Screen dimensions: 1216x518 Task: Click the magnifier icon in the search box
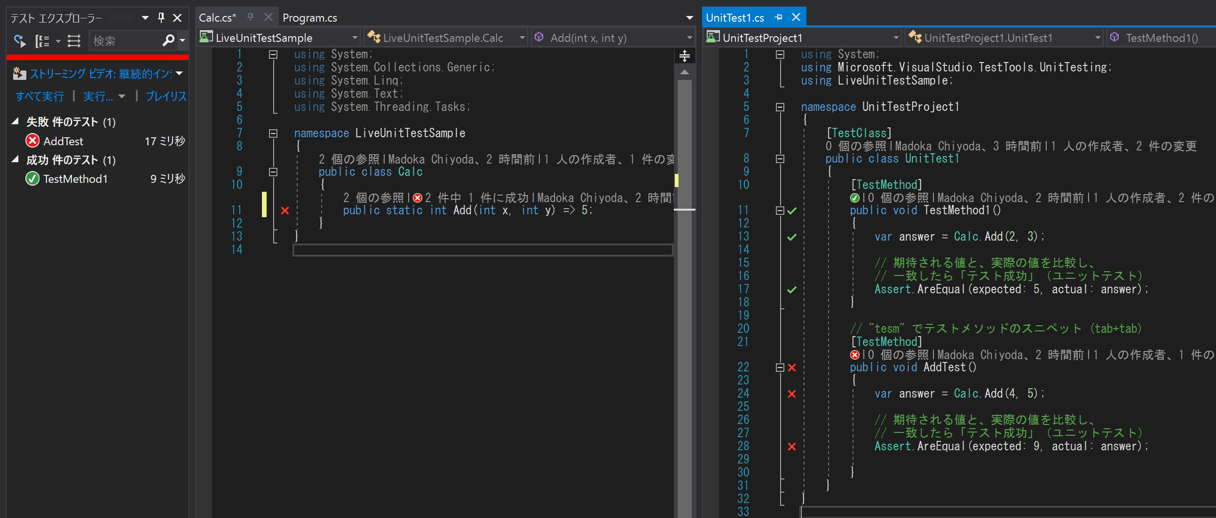[168, 41]
